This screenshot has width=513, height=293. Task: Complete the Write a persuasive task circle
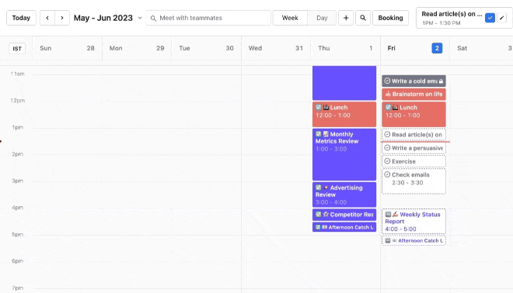click(387, 147)
